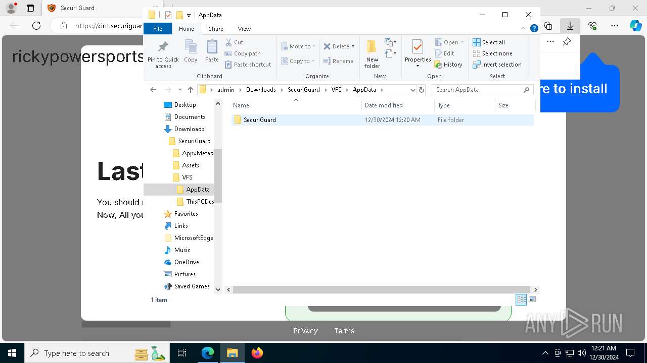
Task: Click Invert selection
Action: point(497,65)
